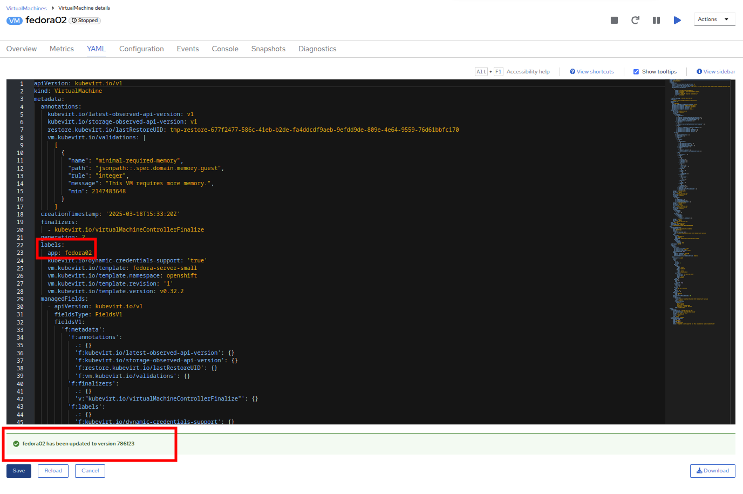The width and height of the screenshot is (743, 494).
Task: Click the green success checkmark icon
Action: tap(16, 444)
